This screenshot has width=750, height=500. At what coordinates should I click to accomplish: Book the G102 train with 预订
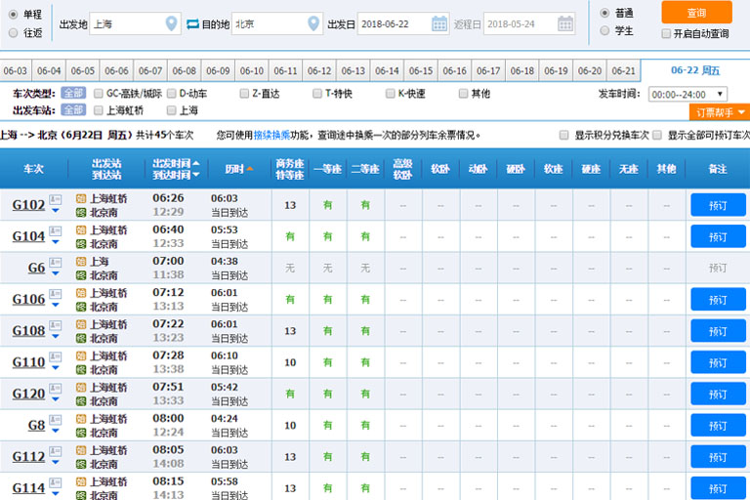(718, 205)
